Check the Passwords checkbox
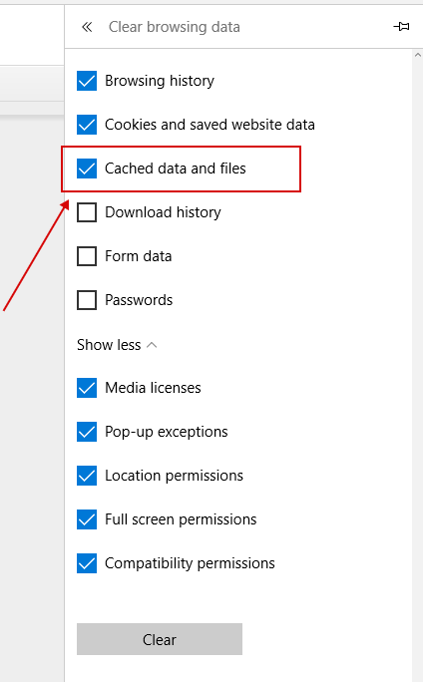 pyautogui.click(x=87, y=300)
